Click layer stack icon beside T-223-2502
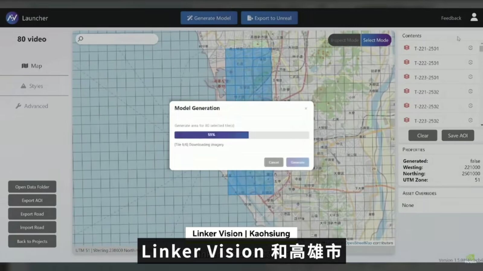The height and width of the screenshot is (271, 483). click(407, 120)
